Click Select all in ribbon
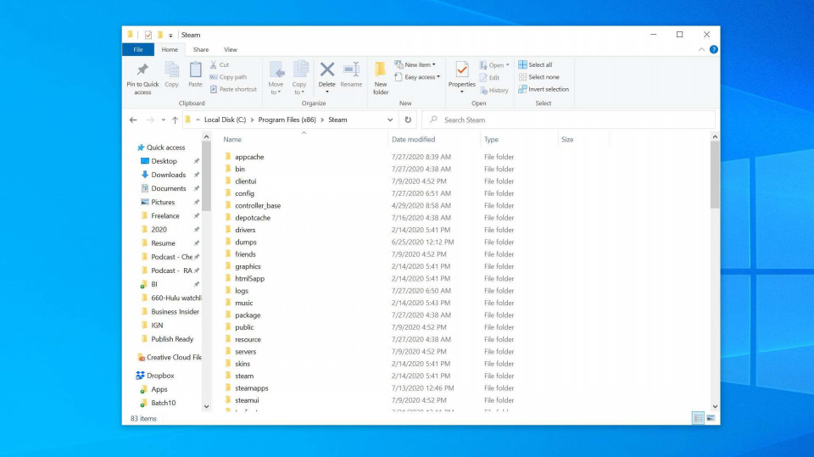The image size is (814, 457). click(535, 65)
